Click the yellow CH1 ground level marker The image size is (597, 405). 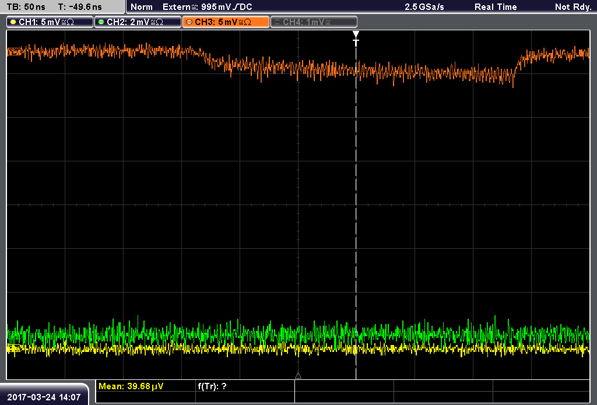15,348
